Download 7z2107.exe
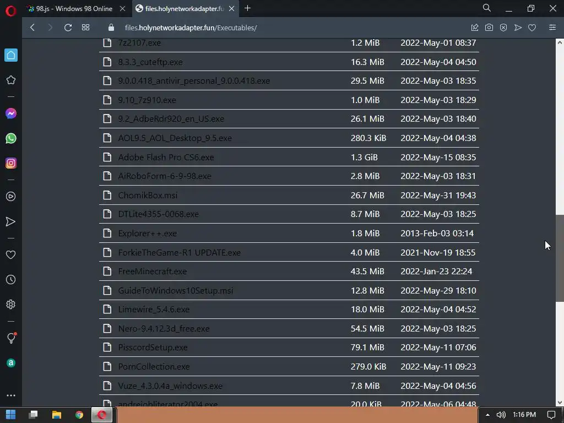The image size is (564, 423). [139, 43]
